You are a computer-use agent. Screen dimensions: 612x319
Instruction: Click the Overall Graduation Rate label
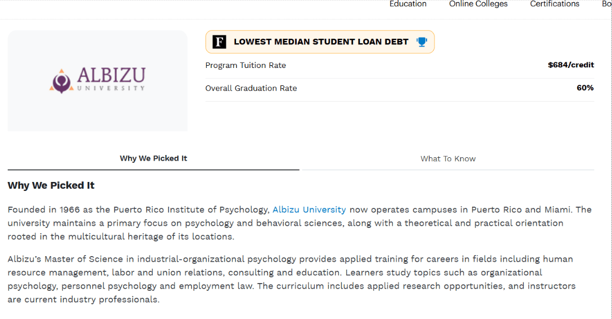251,89
